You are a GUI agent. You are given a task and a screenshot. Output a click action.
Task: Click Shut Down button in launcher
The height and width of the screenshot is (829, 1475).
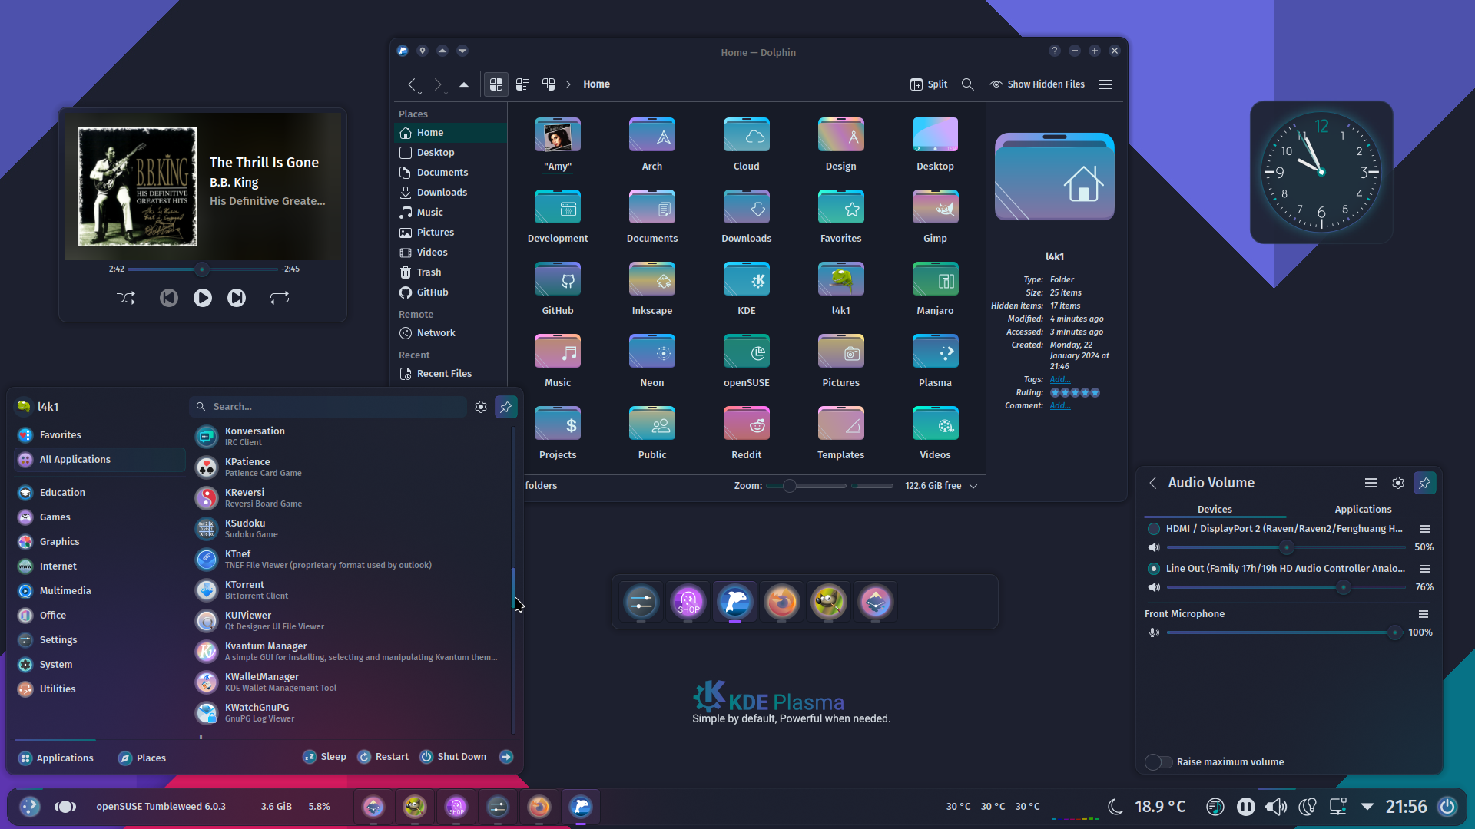453,757
